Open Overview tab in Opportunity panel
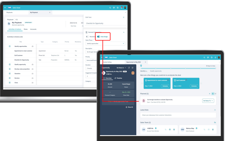Screen dimensions: 225x141 coord(107,78)
